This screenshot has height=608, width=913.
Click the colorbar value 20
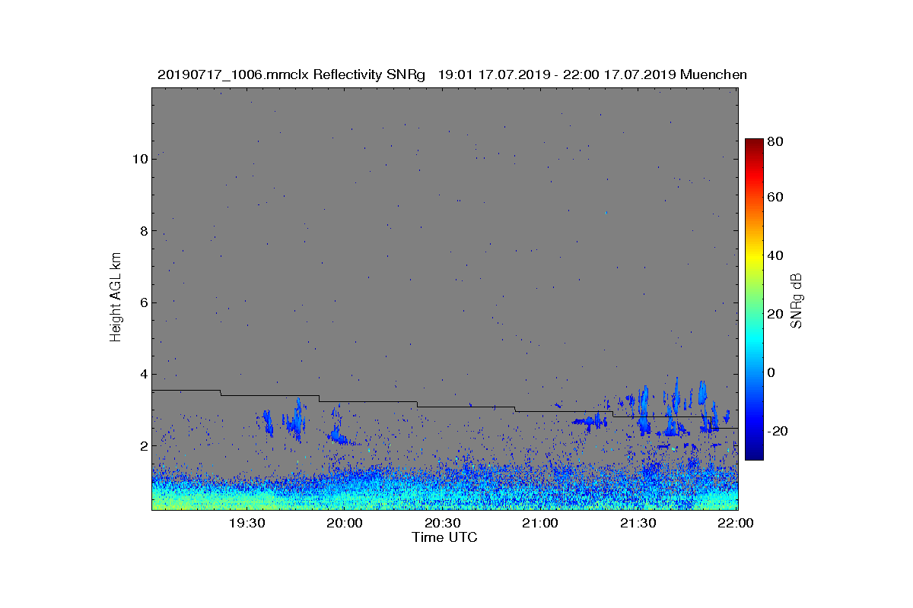(x=776, y=314)
